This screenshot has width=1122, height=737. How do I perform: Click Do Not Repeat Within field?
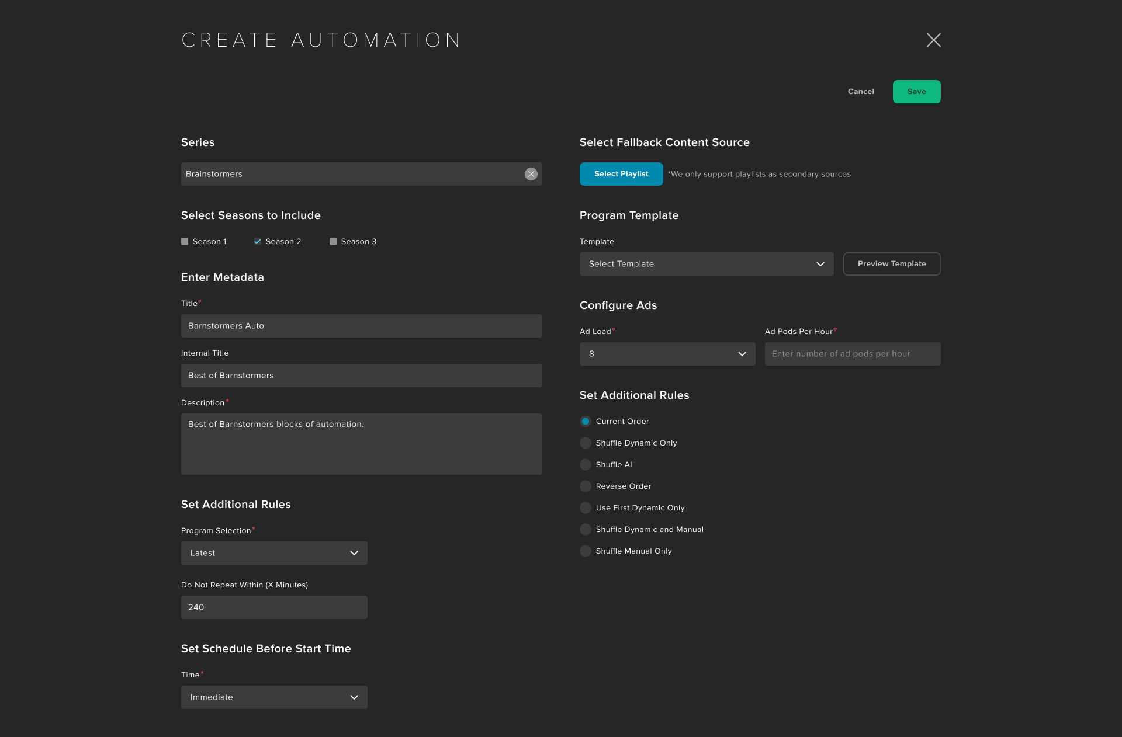tap(274, 607)
